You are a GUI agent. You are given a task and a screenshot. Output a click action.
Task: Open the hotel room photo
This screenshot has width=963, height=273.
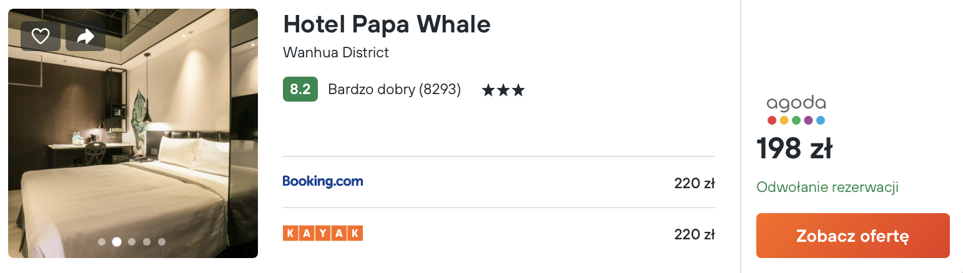133,133
